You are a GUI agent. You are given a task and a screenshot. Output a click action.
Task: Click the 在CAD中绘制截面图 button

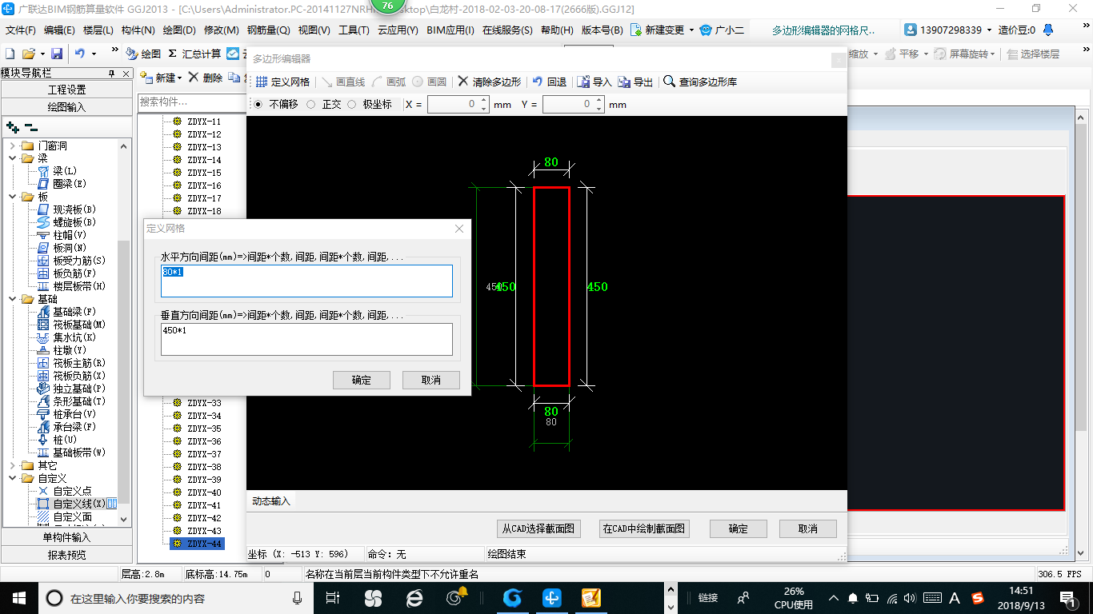pos(644,528)
